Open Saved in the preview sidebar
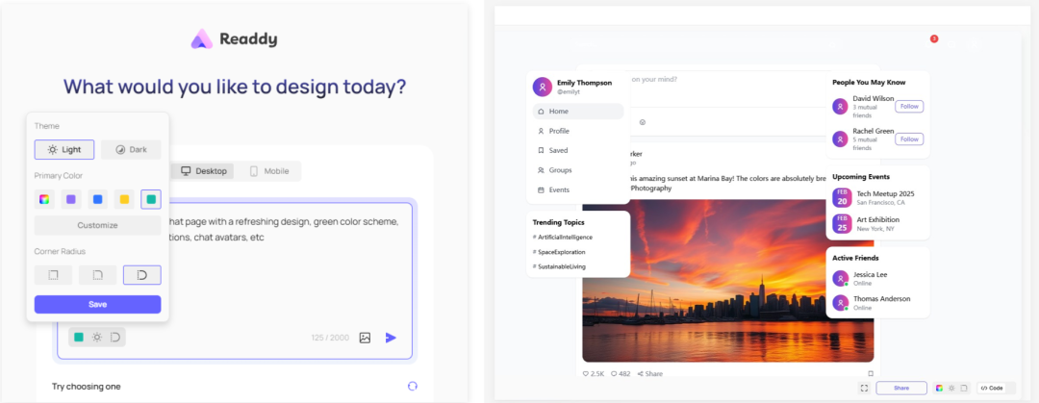1039x403 pixels. pyautogui.click(x=578, y=150)
